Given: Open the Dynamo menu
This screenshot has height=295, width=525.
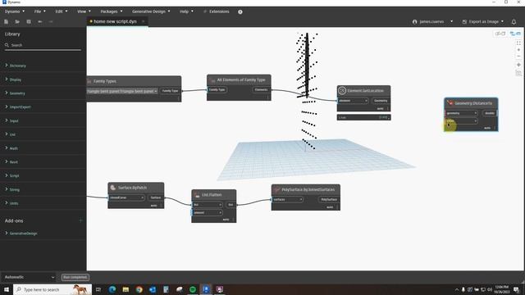Looking at the screenshot, I should pos(15,11).
